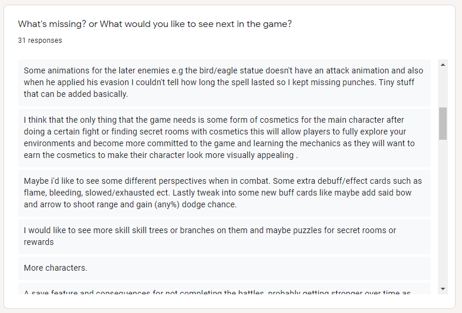Click the partially visible save feature response
This screenshot has height=313, width=462.
[224, 288]
